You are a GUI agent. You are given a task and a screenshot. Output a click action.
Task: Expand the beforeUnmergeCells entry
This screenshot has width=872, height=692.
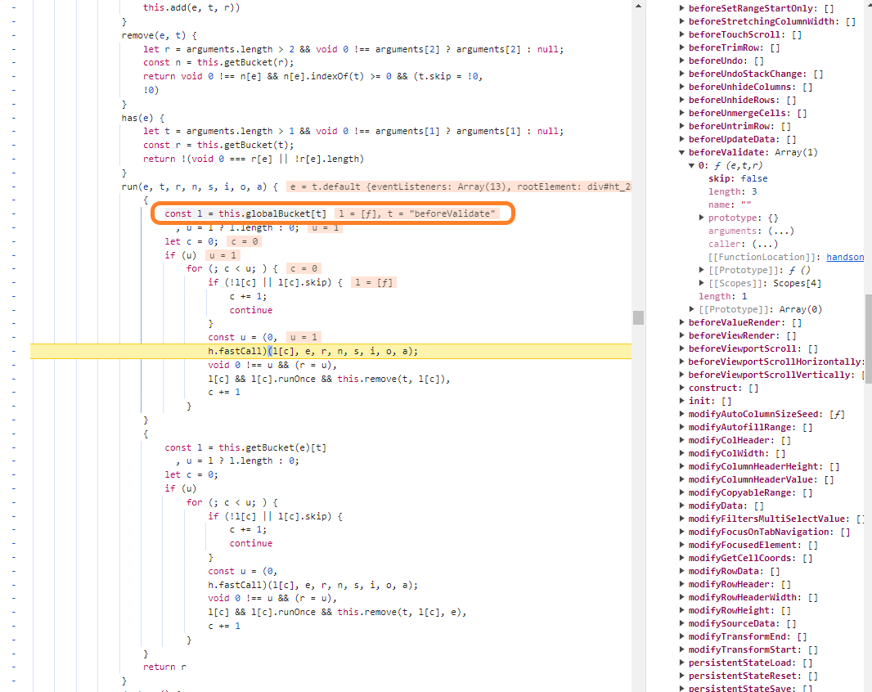pos(681,113)
